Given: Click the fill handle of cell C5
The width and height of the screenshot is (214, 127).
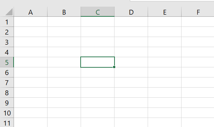Looking at the screenshot, I should pyautogui.click(x=114, y=67).
